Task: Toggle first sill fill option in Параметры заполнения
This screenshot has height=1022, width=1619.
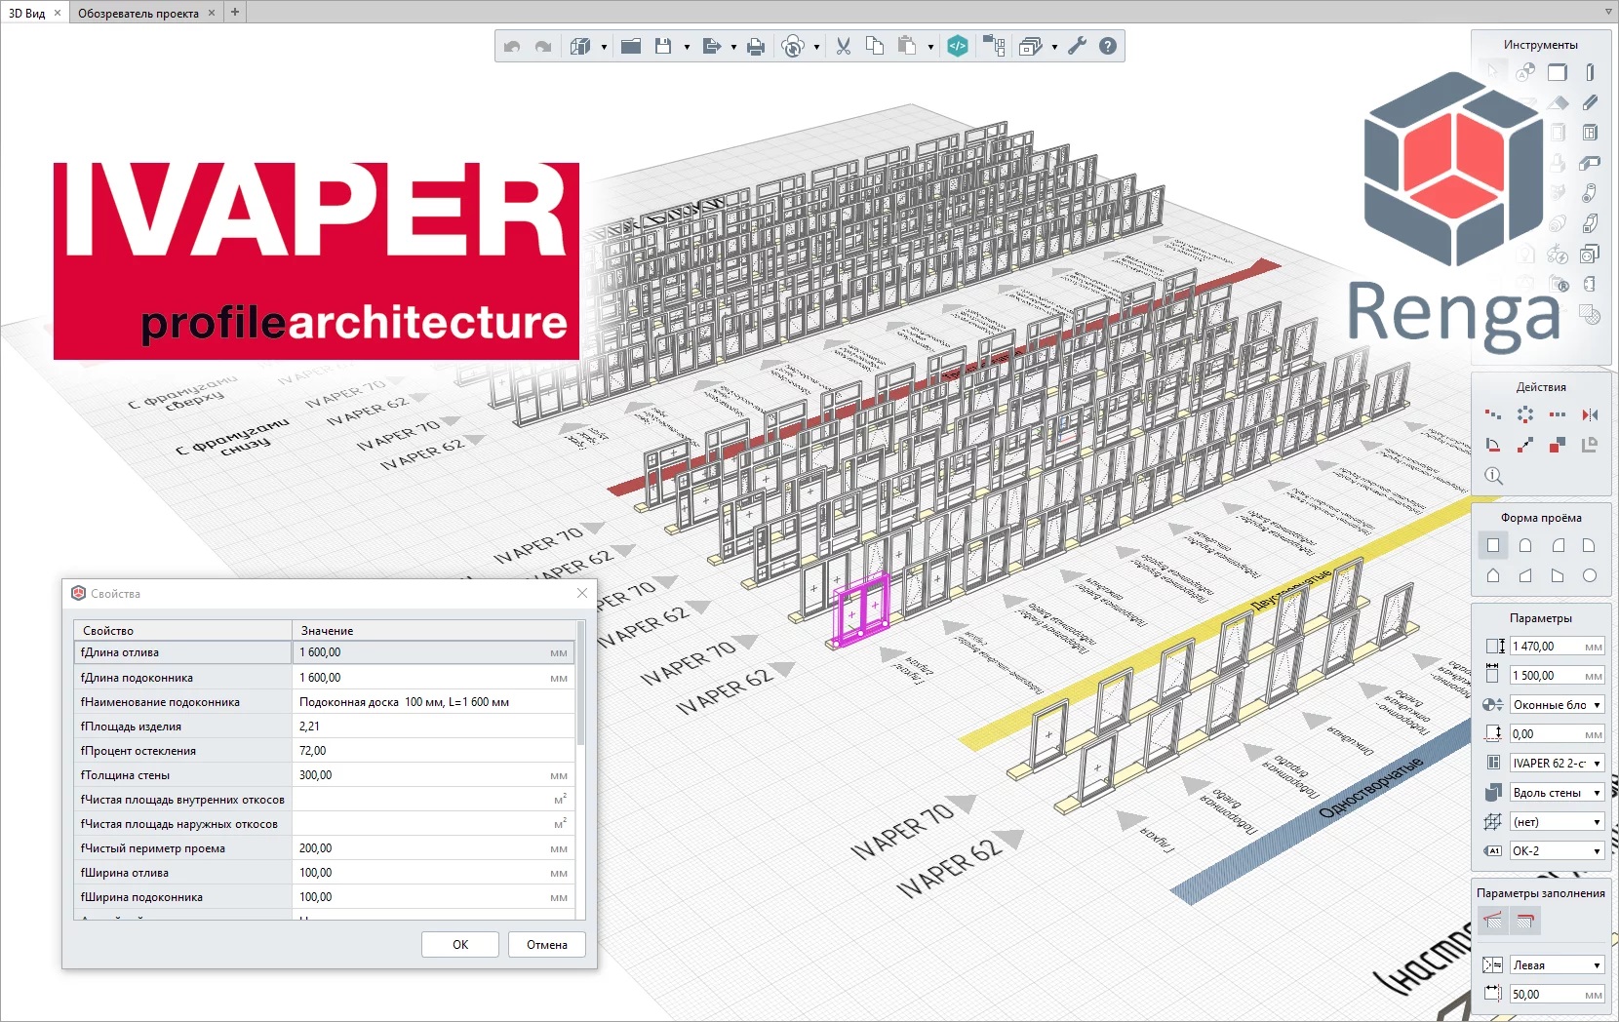Action: point(1493,920)
